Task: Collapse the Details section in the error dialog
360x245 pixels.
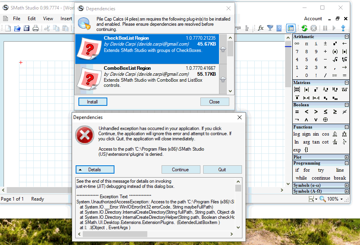Action: click(x=95, y=169)
